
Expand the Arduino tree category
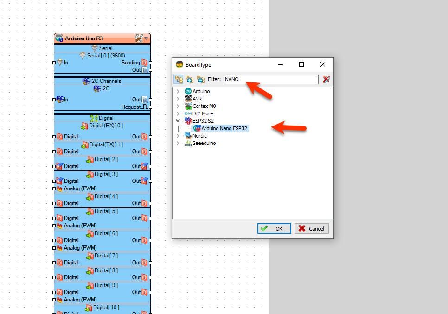click(x=178, y=91)
